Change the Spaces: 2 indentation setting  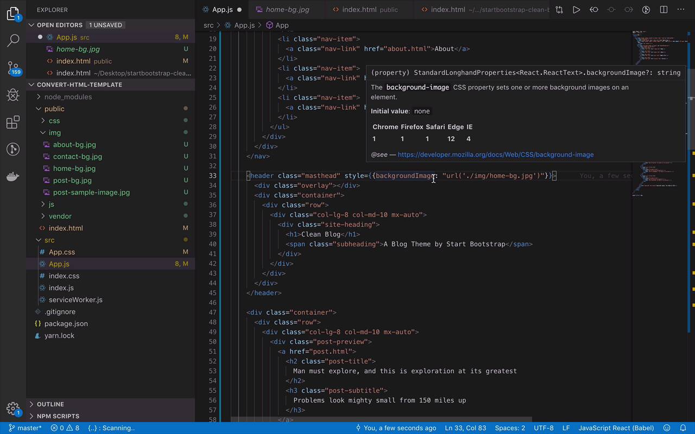click(510, 428)
